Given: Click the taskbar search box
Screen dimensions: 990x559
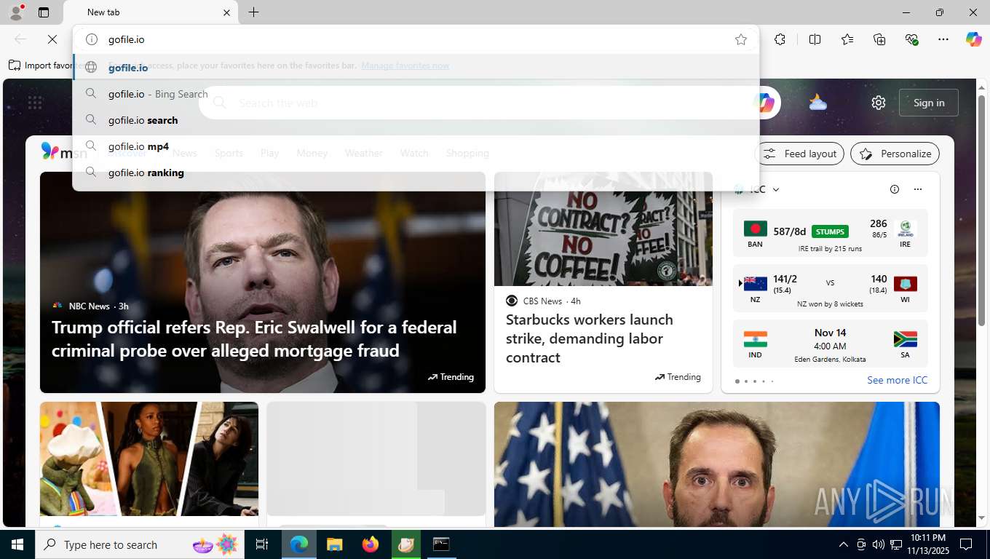Looking at the screenshot, I should click(138, 544).
